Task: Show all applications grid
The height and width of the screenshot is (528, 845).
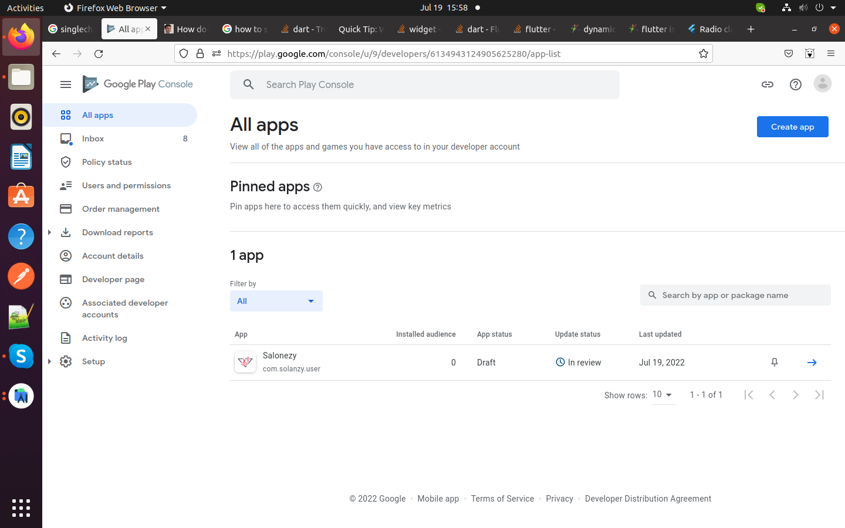Action: click(21, 508)
